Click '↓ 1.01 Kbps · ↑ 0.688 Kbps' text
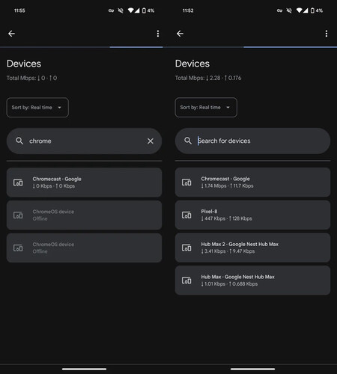 (229, 283)
